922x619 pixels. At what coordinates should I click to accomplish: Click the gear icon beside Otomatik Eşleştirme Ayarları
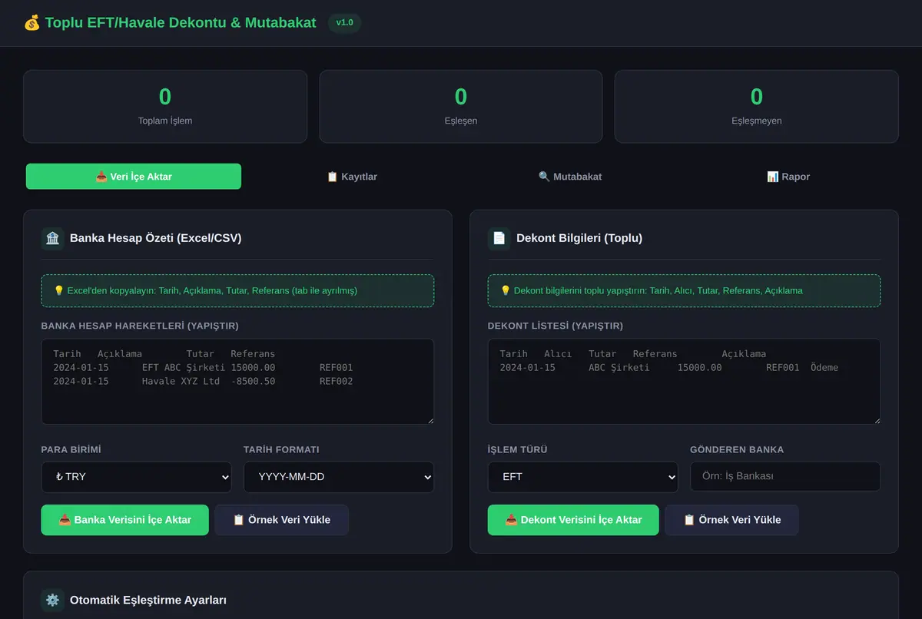click(x=53, y=600)
